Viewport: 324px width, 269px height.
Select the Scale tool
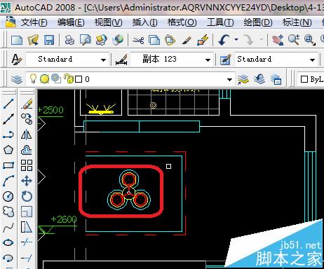27,212
